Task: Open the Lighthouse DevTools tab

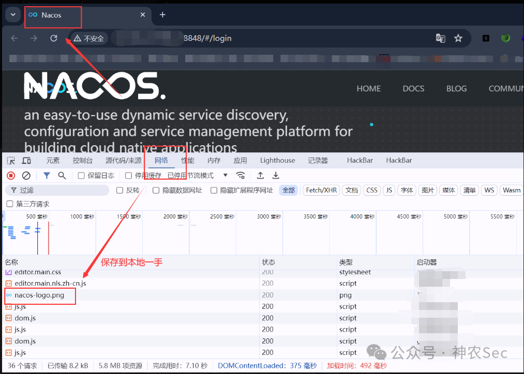Action: pyautogui.click(x=278, y=161)
